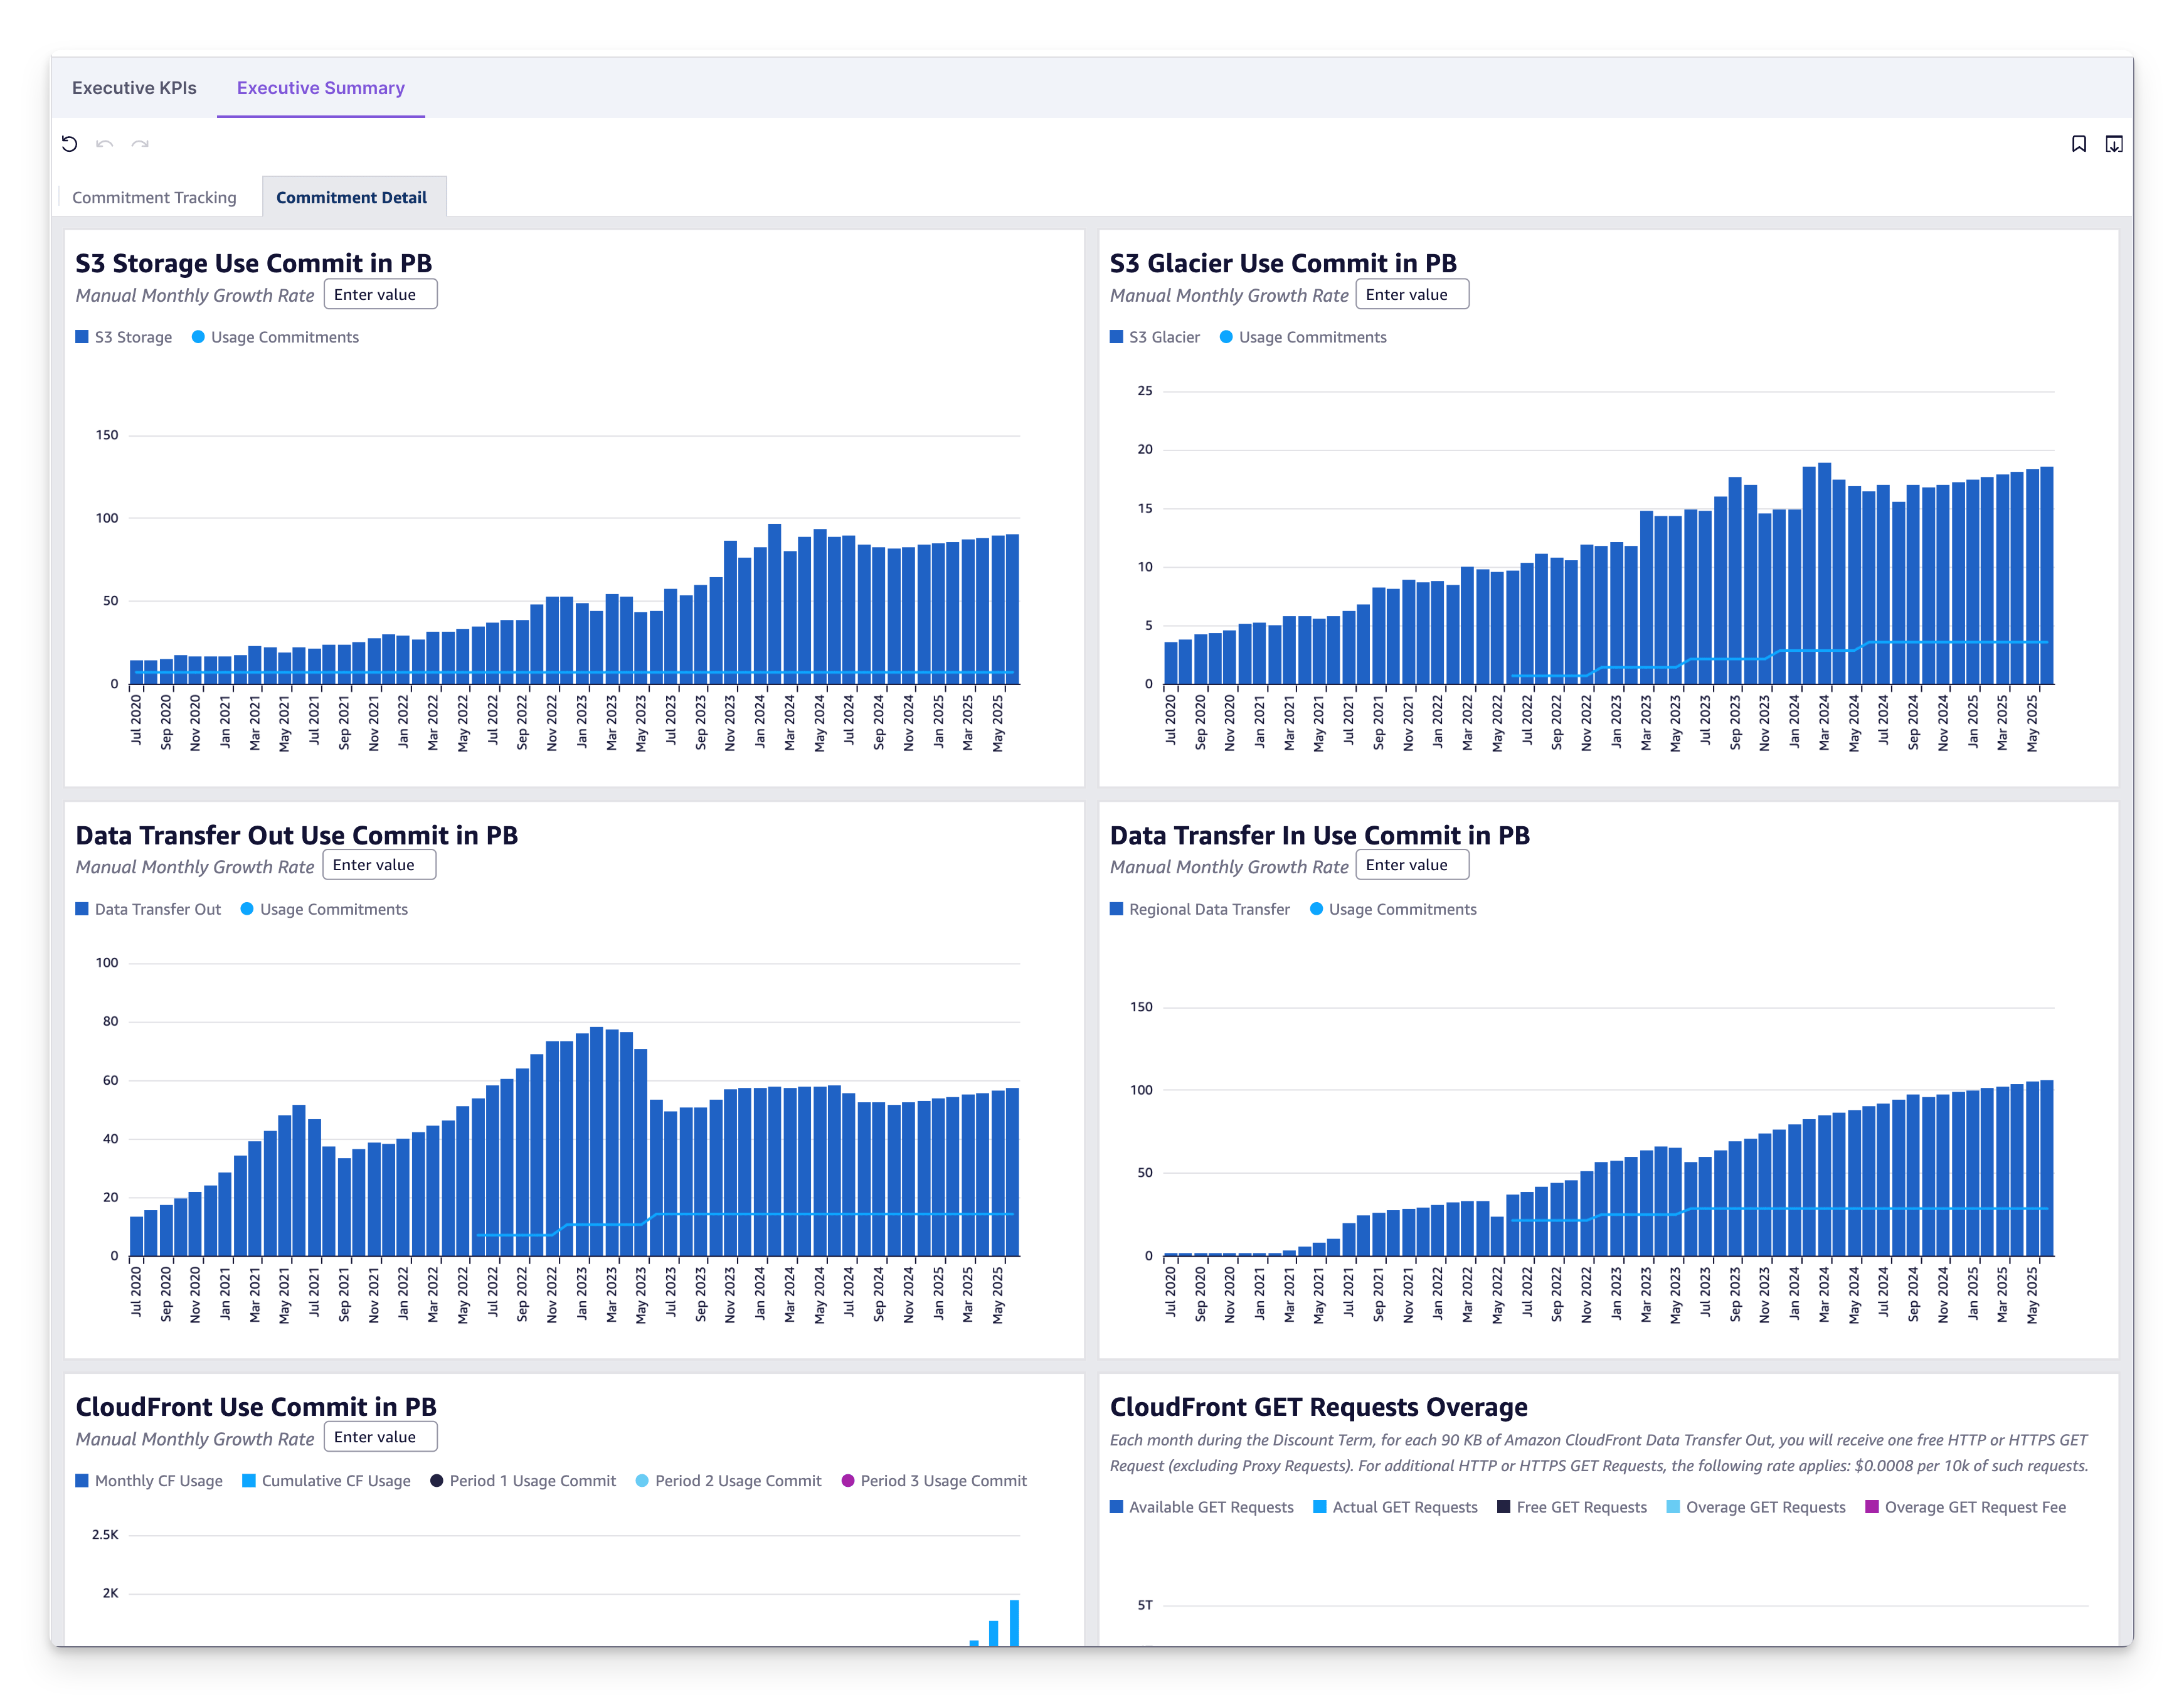Click Data Transfer Out Use Commit in PB title
Viewport: 2184px width, 1697px height.
[297, 835]
